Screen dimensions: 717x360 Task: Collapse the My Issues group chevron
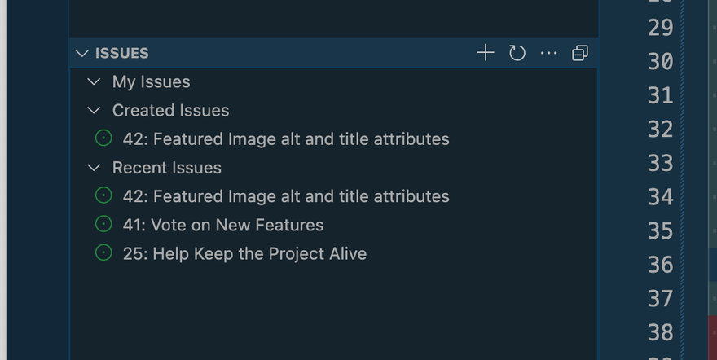[95, 81]
